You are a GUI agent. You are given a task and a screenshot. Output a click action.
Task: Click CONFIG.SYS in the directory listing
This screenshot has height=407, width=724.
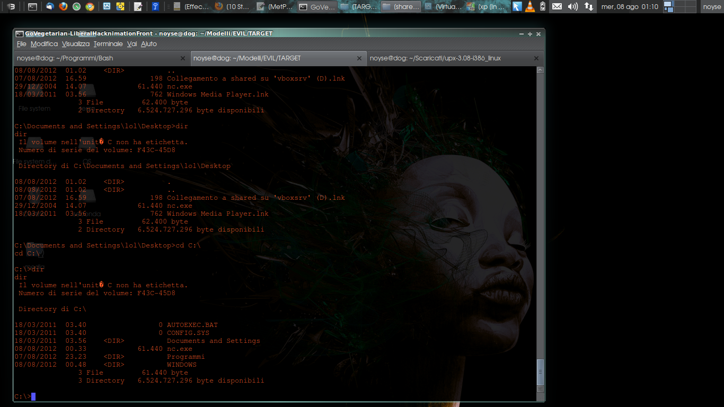[x=188, y=333]
